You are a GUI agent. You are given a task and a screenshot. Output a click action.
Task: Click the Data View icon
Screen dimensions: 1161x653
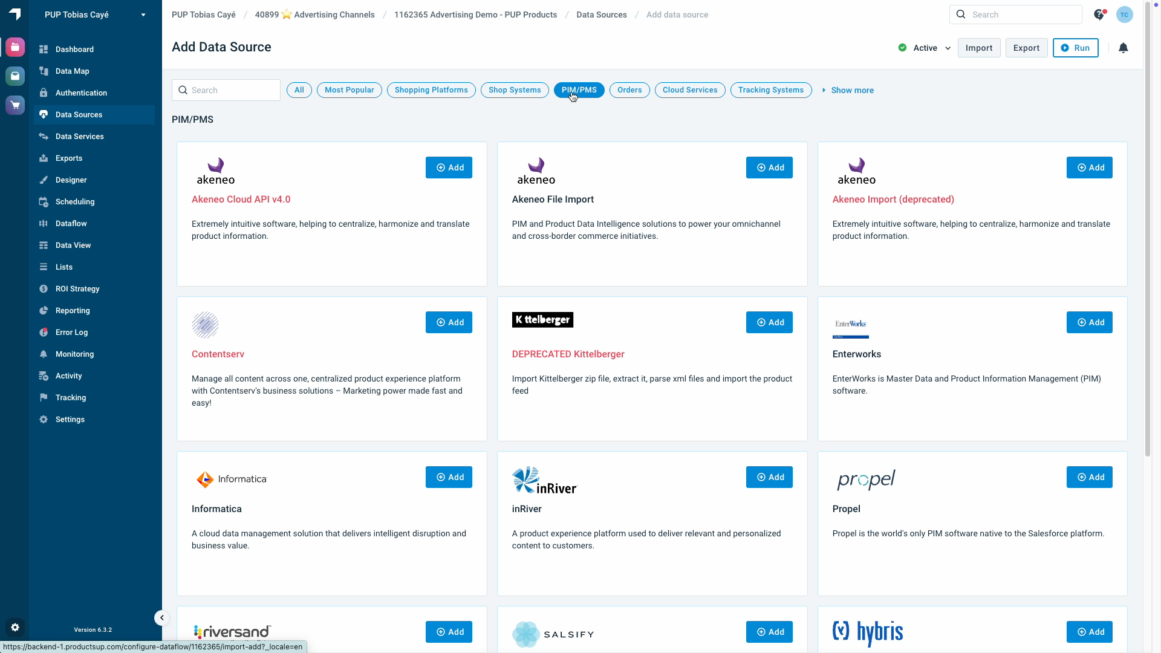tap(44, 245)
